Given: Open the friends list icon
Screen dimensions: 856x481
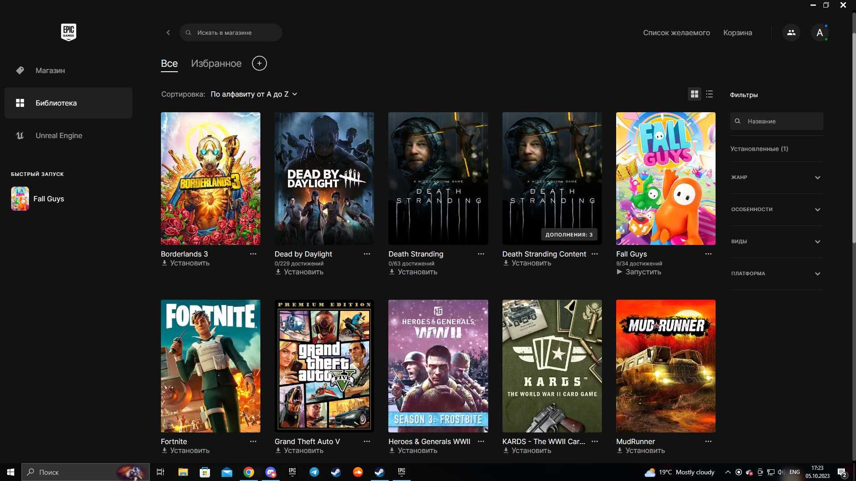Looking at the screenshot, I should coord(791,33).
